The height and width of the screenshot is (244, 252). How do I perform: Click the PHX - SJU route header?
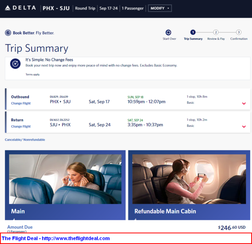point(56,8)
